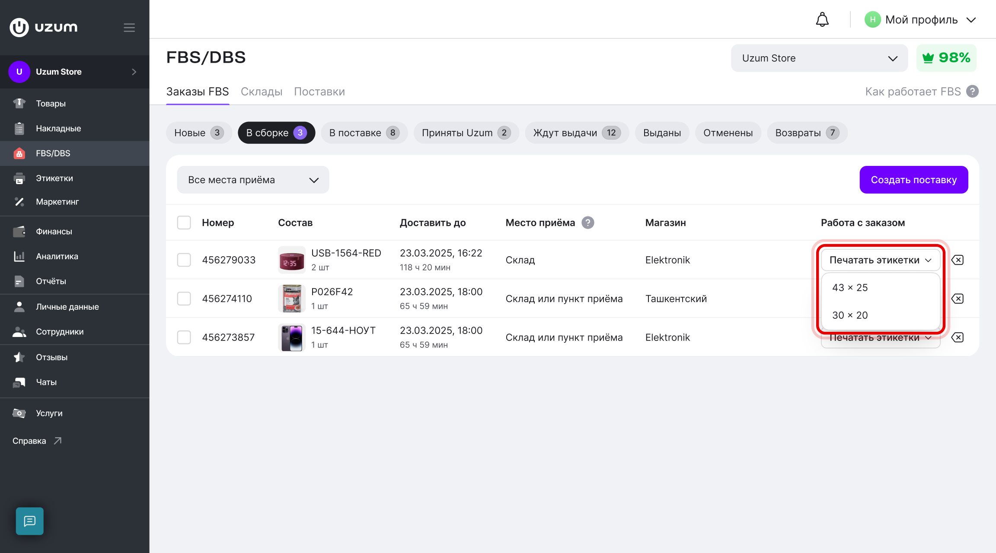Open Аналитика section

[x=74, y=256]
